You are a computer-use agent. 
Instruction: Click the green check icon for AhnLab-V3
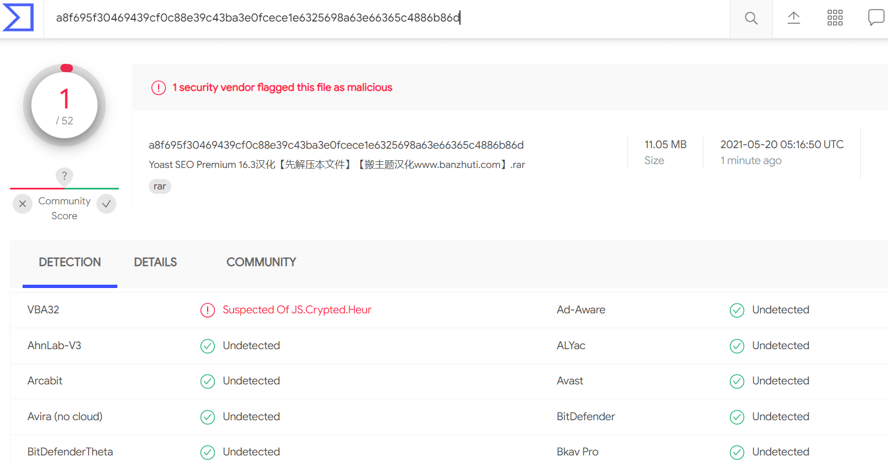pos(208,346)
